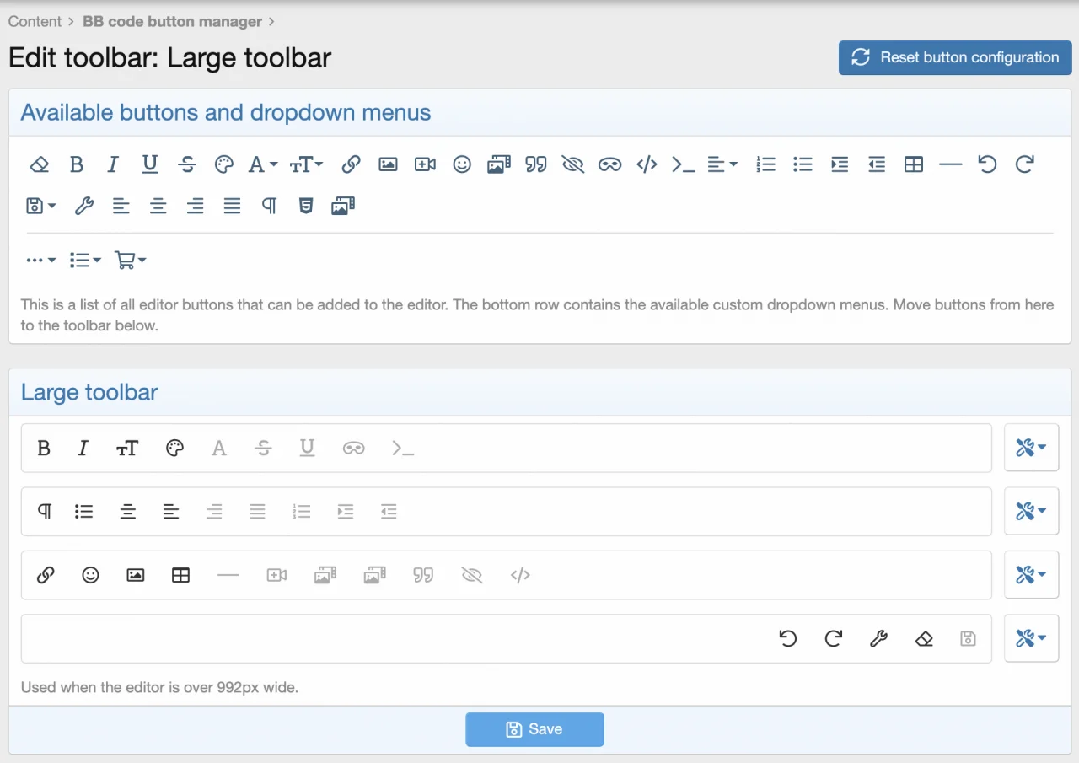Click Reset button configuration
This screenshot has height=763, width=1079.
click(x=955, y=57)
